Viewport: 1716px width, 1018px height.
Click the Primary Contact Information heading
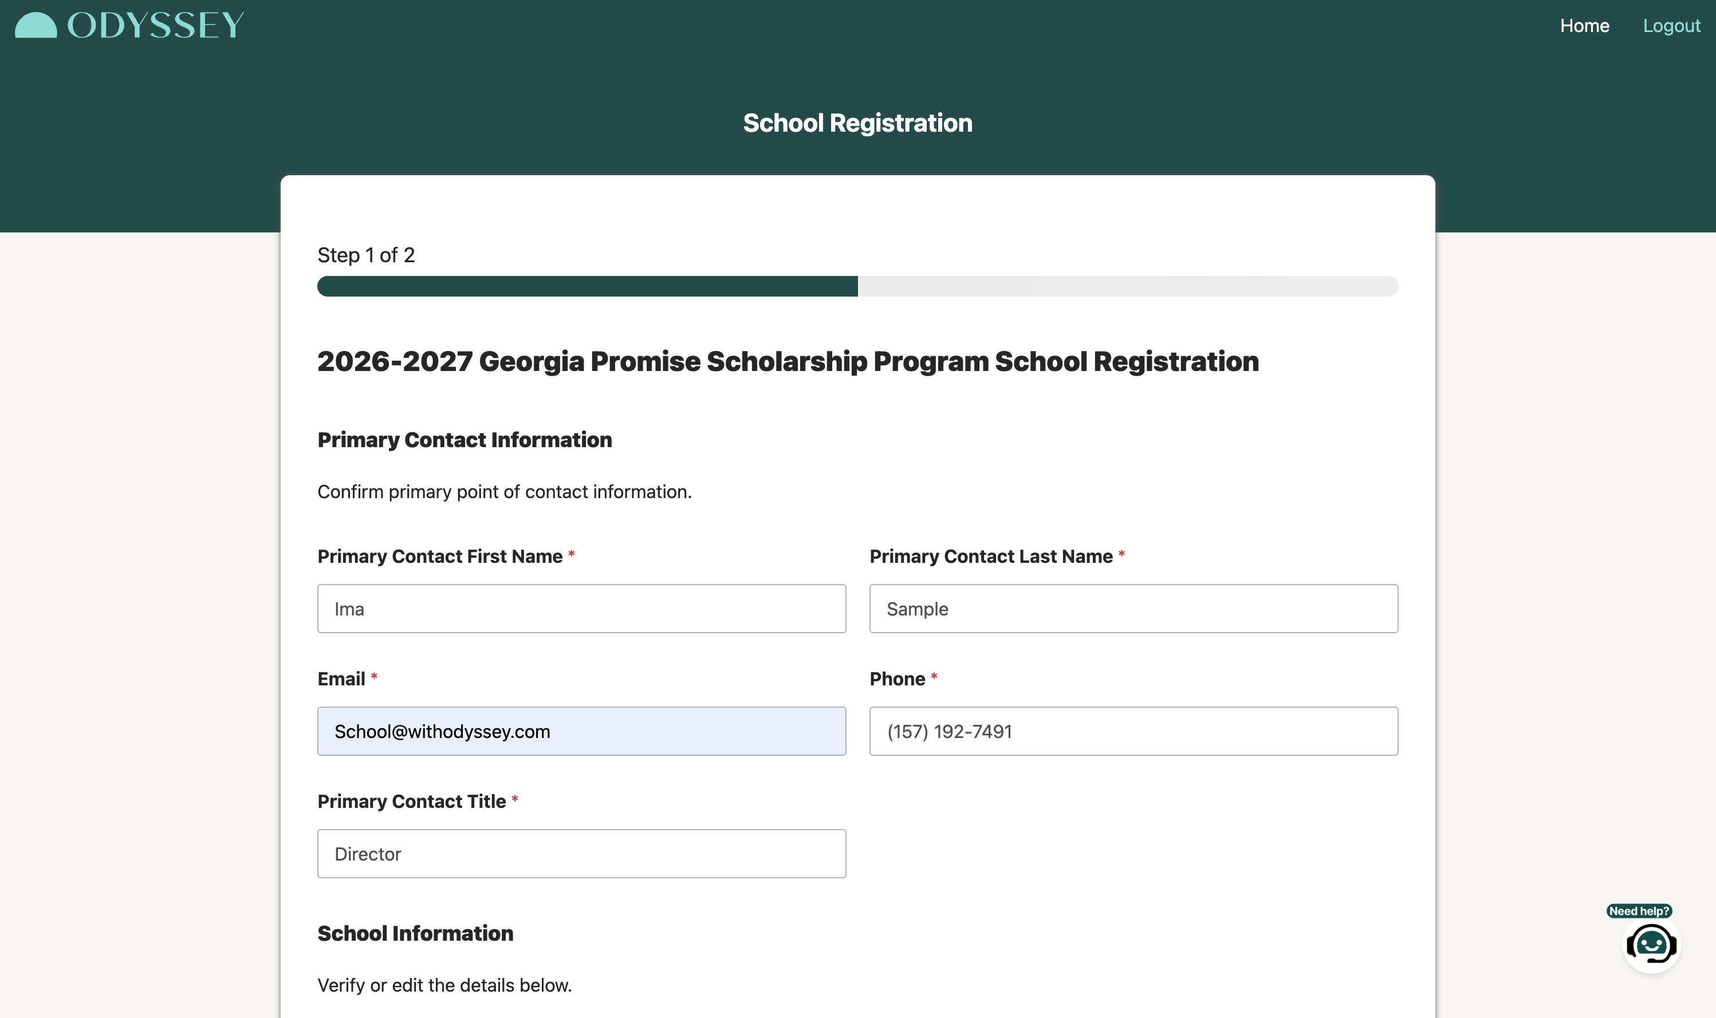pyautogui.click(x=465, y=440)
